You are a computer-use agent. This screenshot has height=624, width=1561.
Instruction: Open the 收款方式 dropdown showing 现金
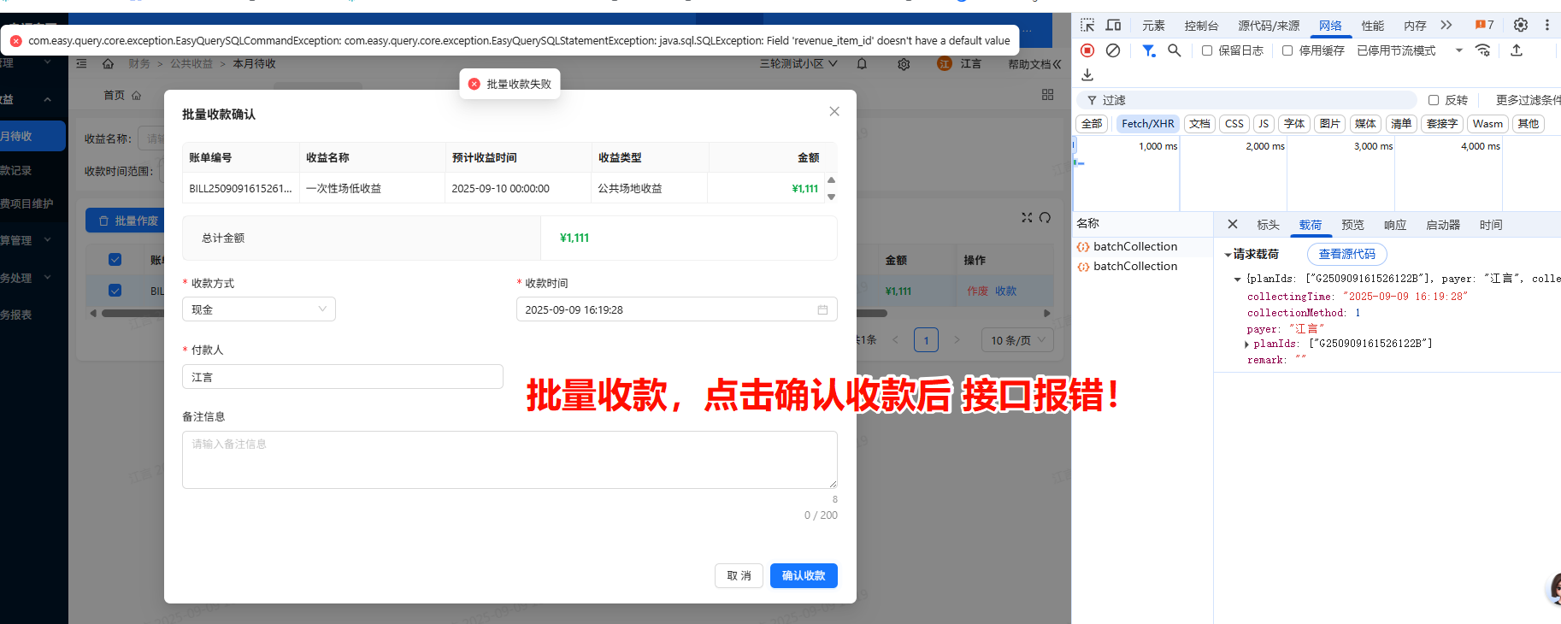(258, 309)
